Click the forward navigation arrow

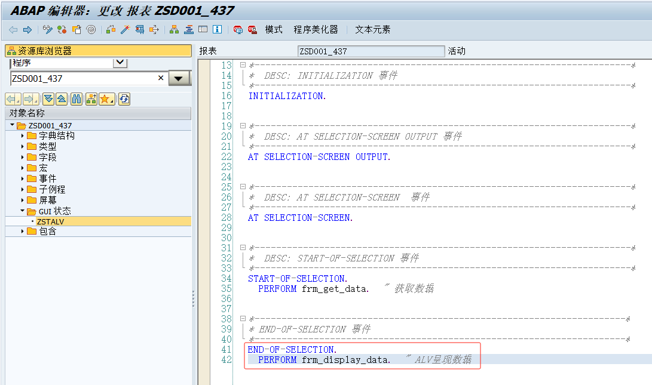tap(27, 29)
